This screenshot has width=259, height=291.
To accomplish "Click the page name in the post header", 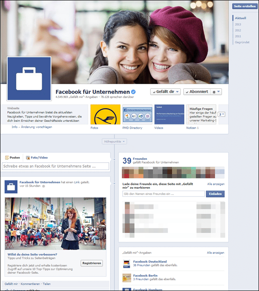I will (40, 182).
